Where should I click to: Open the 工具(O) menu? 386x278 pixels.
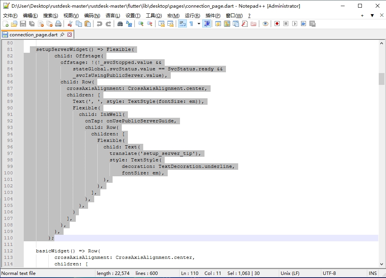point(154,16)
